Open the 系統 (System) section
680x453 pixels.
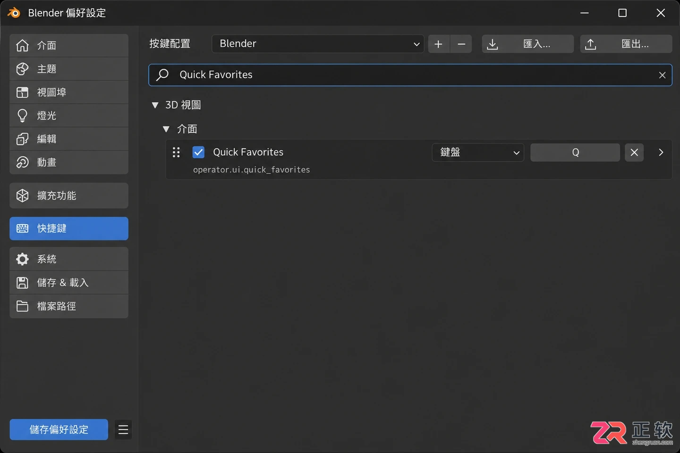[69, 259]
